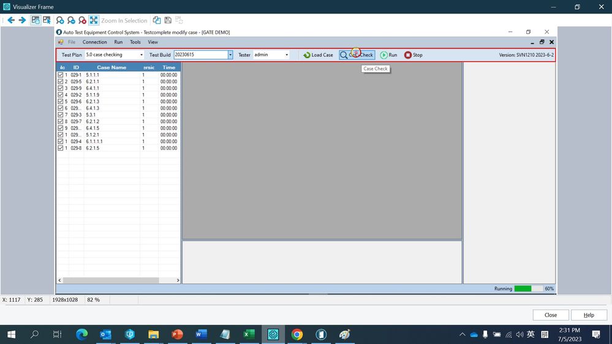Click the zoom in magnifier icon
Viewport: 612px width, 344px height.
pos(60,20)
